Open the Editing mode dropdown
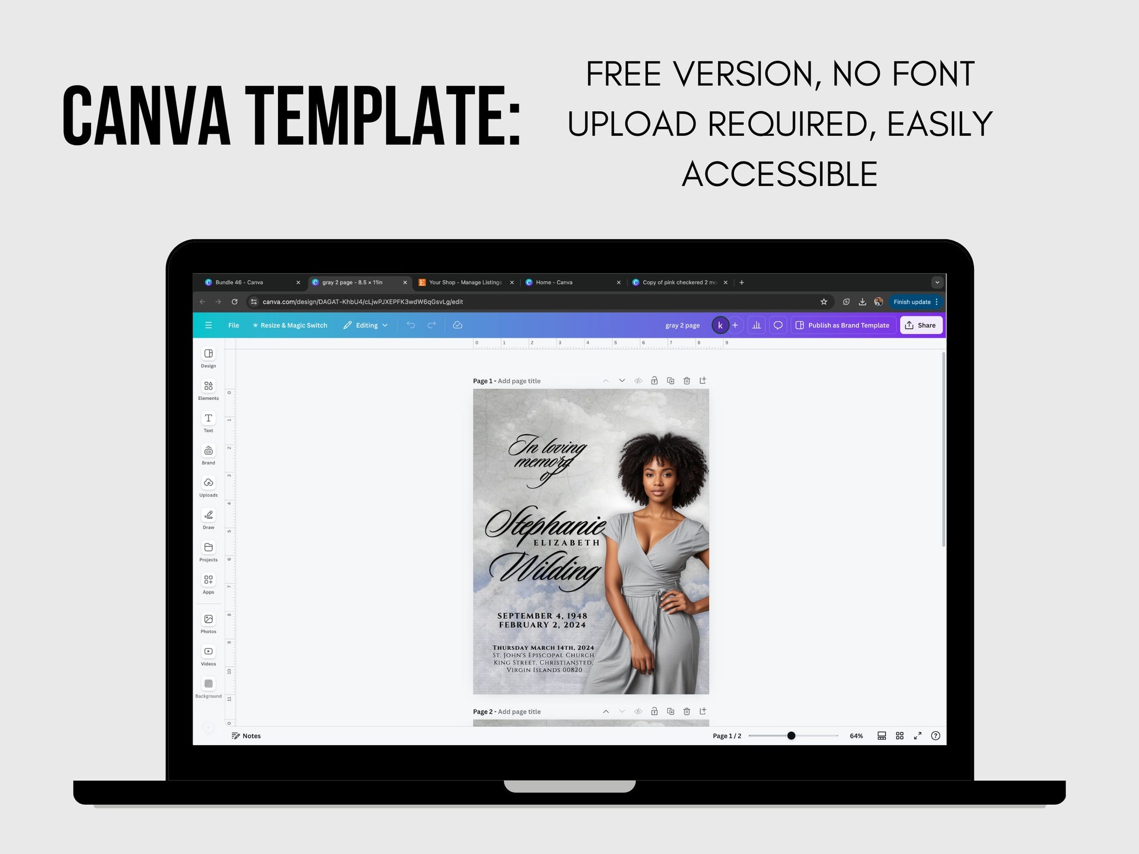The width and height of the screenshot is (1139, 854). [366, 325]
